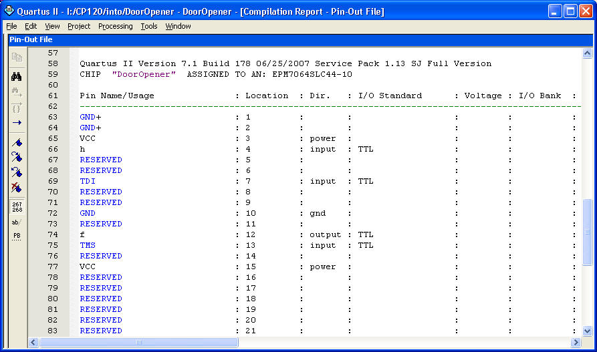
Task: Click the horizontal scrollbar thumb
Action: pyautogui.click(x=139, y=343)
